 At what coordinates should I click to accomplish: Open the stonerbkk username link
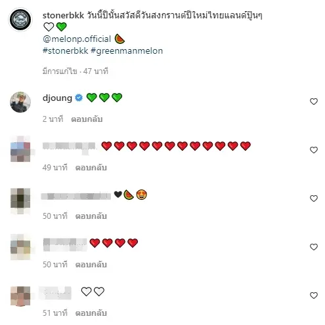point(63,16)
